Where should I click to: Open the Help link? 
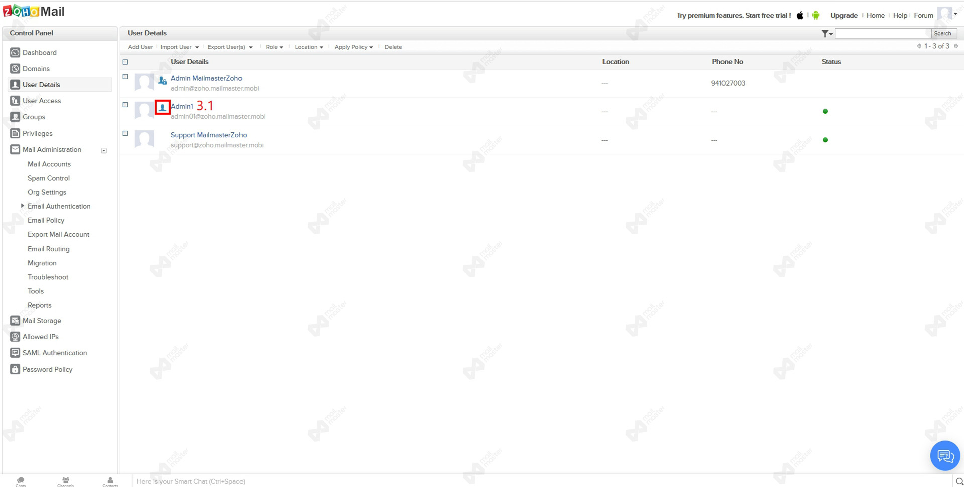900,15
